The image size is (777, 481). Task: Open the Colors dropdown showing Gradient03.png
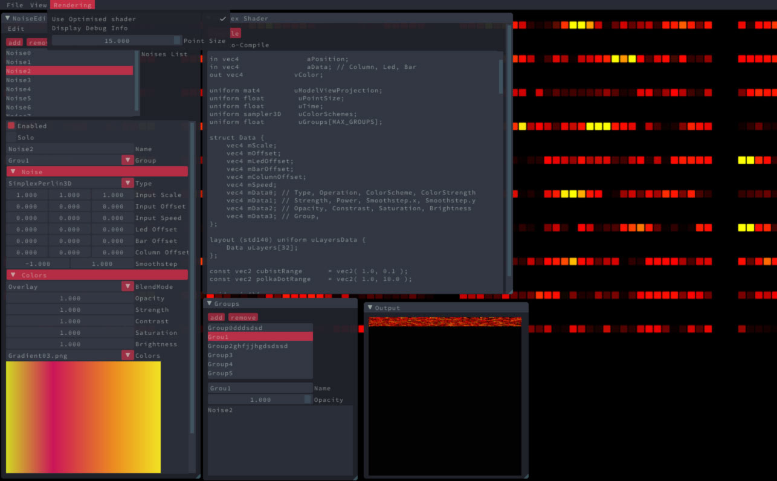click(127, 355)
